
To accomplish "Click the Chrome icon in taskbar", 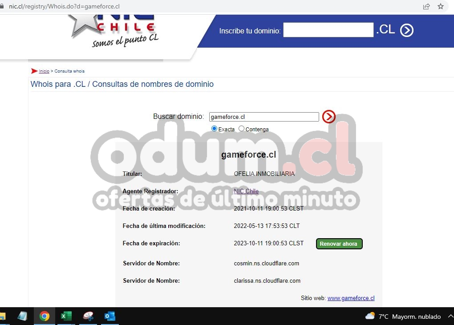I will click(x=44, y=316).
